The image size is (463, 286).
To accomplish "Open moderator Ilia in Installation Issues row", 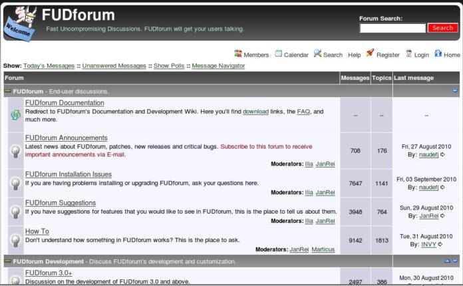I will coord(309,192).
